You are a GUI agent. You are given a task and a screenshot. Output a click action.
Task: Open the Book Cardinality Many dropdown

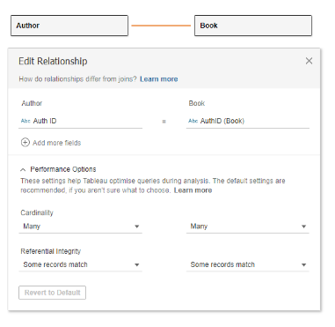click(x=248, y=227)
